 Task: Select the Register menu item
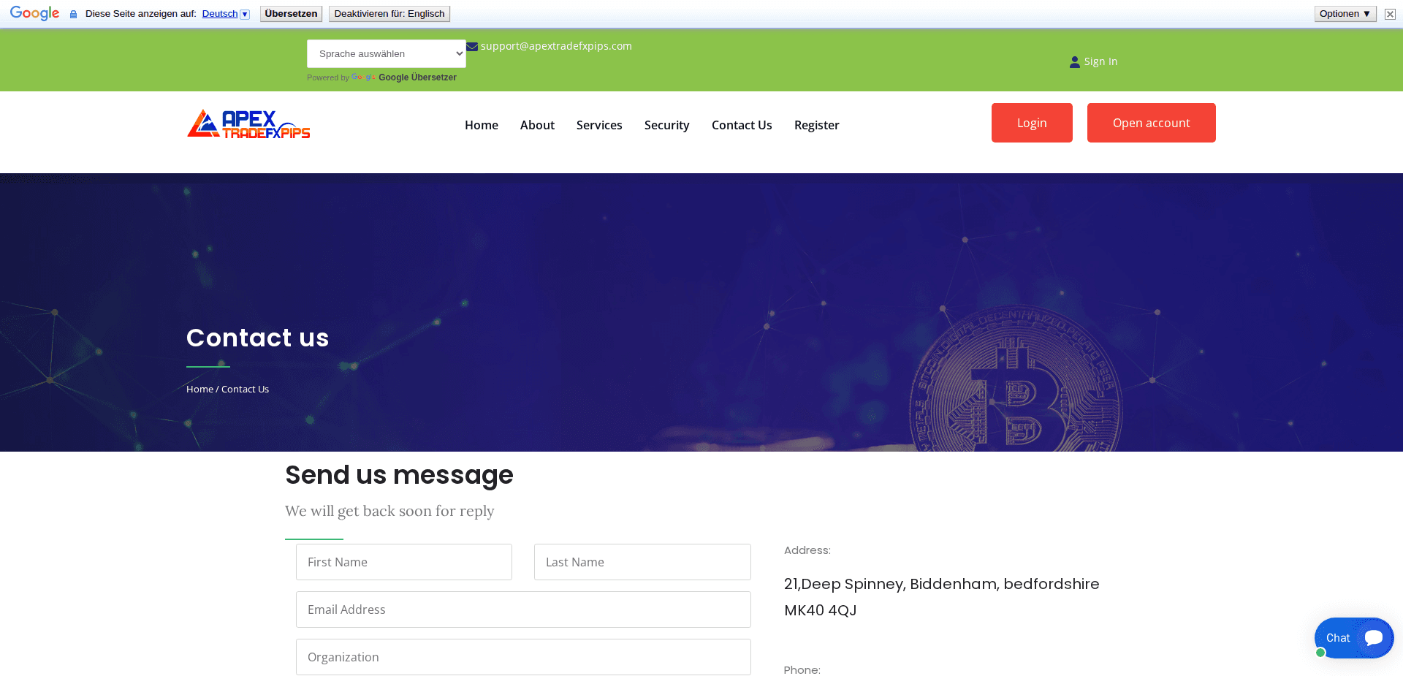[816, 125]
